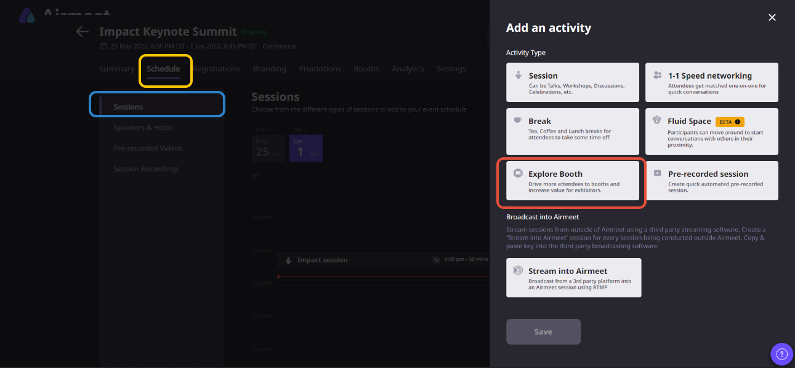Select Speakers & Hosts in sidebar
Viewport: 795px width, 368px height.
click(143, 128)
